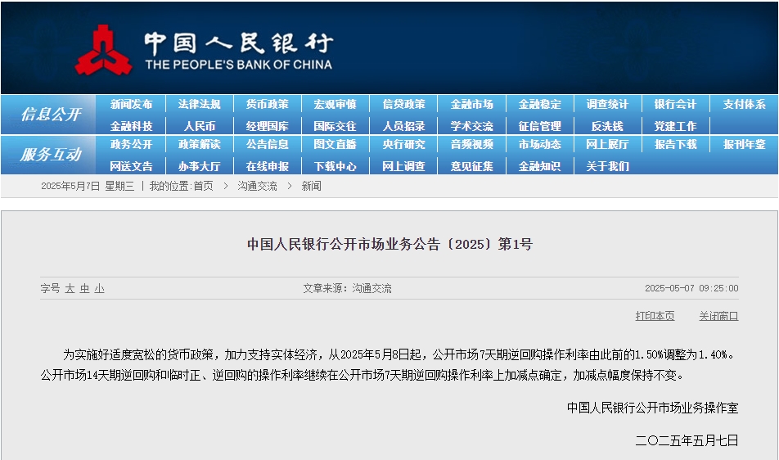Go to the 报告下载 page
The width and height of the screenshot is (779, 460).
pos(675,145)
